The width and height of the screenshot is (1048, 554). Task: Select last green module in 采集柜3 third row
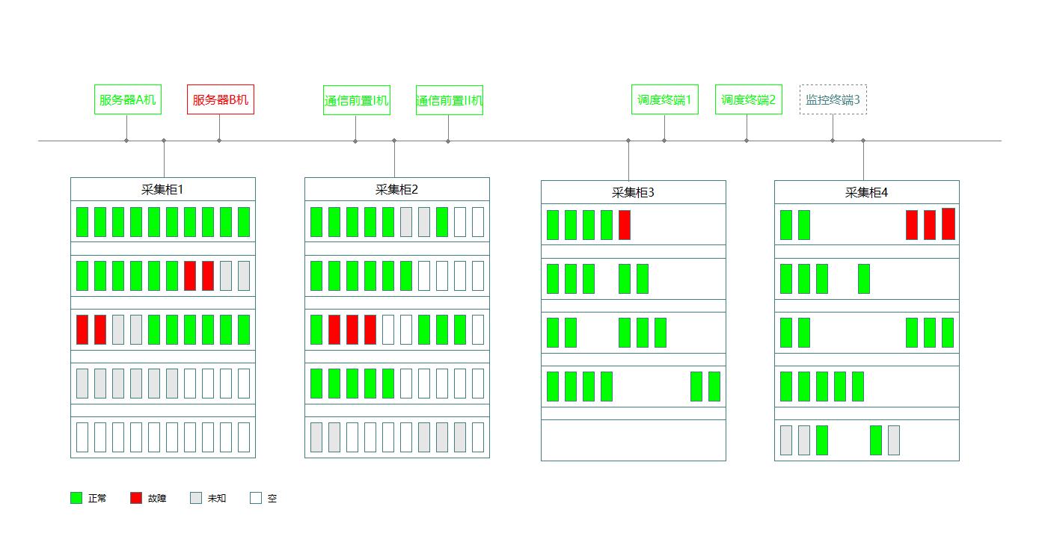click(x=661, y=333)
